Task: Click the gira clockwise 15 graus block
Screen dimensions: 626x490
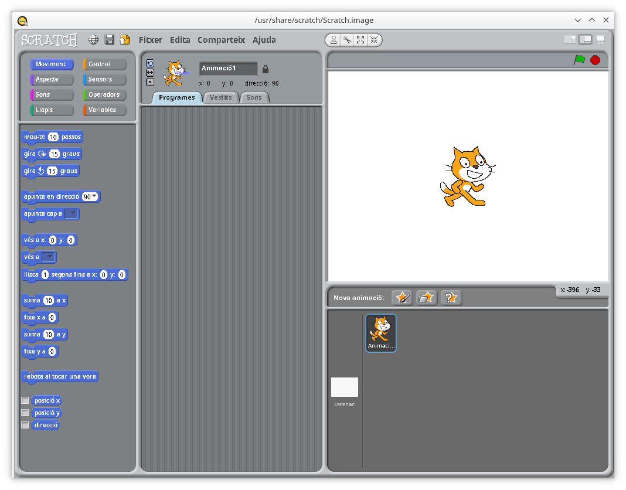Action: click(x=52, y=154)
